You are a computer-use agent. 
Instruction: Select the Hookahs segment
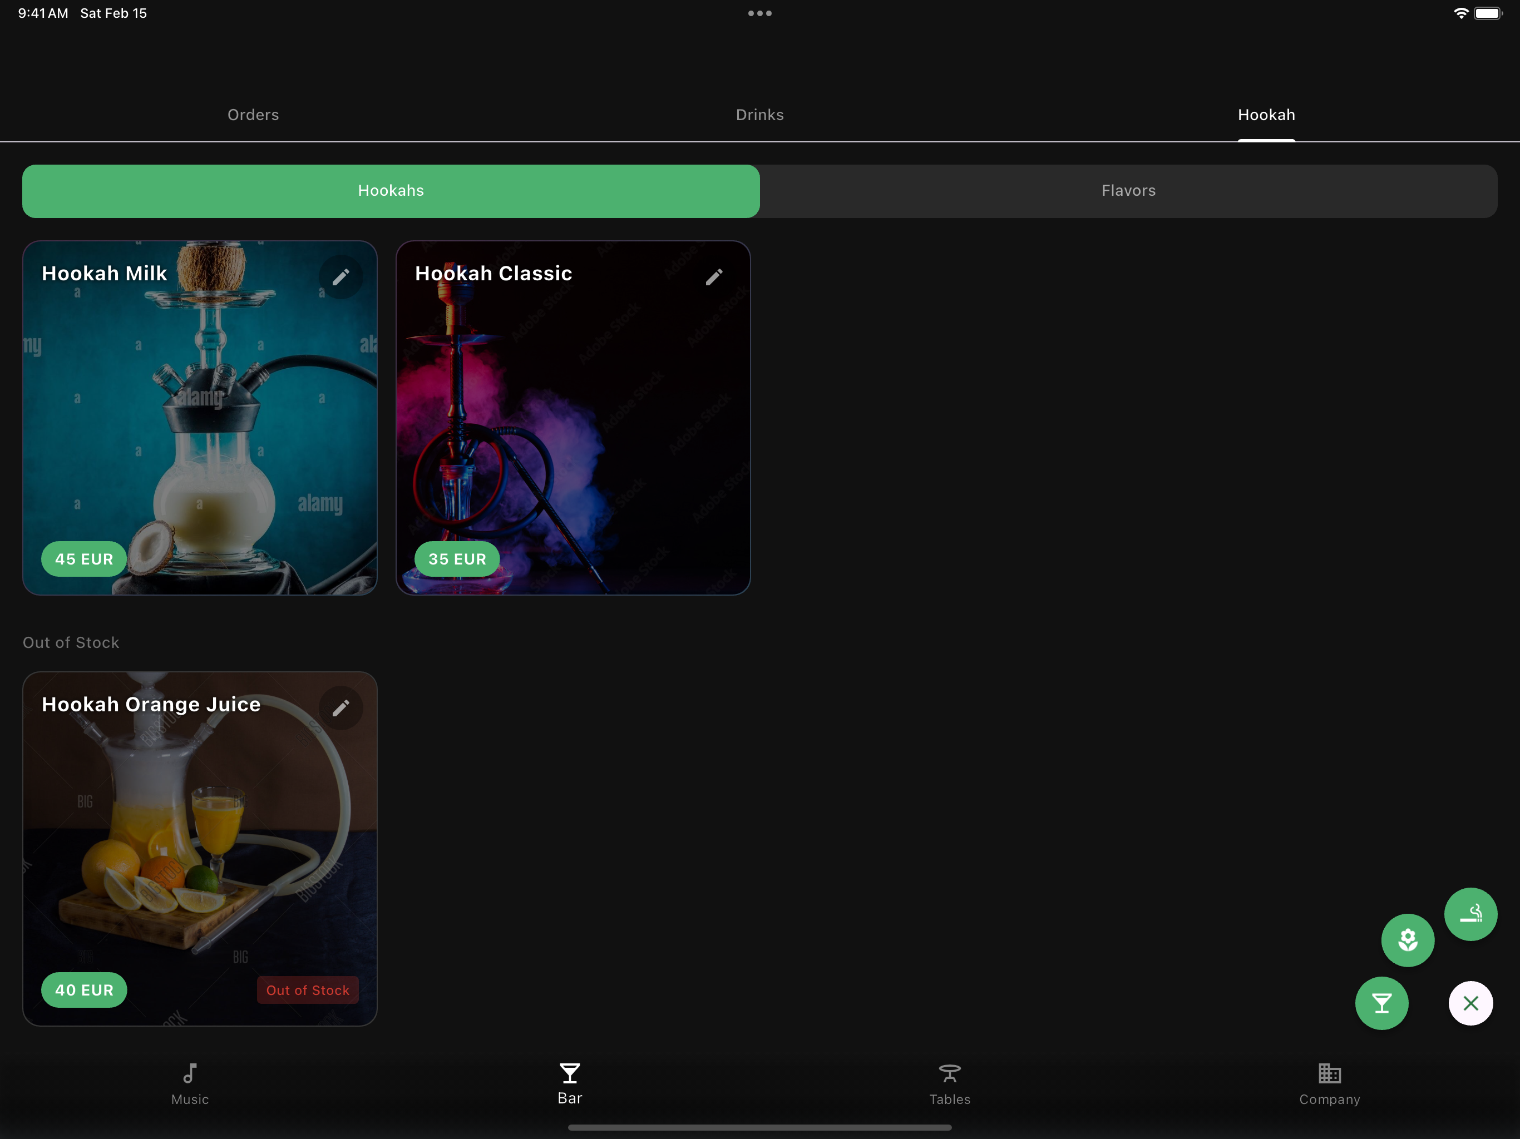[x=391, y=191]
